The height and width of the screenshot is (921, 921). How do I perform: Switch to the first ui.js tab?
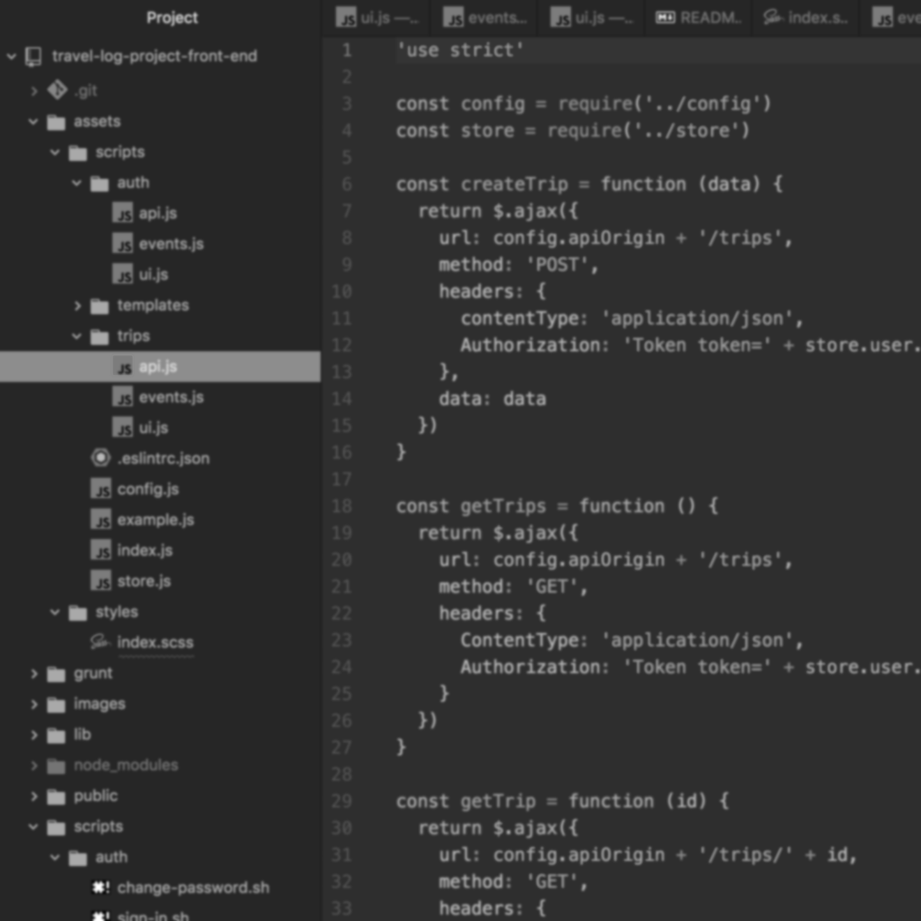click(376, 18)
